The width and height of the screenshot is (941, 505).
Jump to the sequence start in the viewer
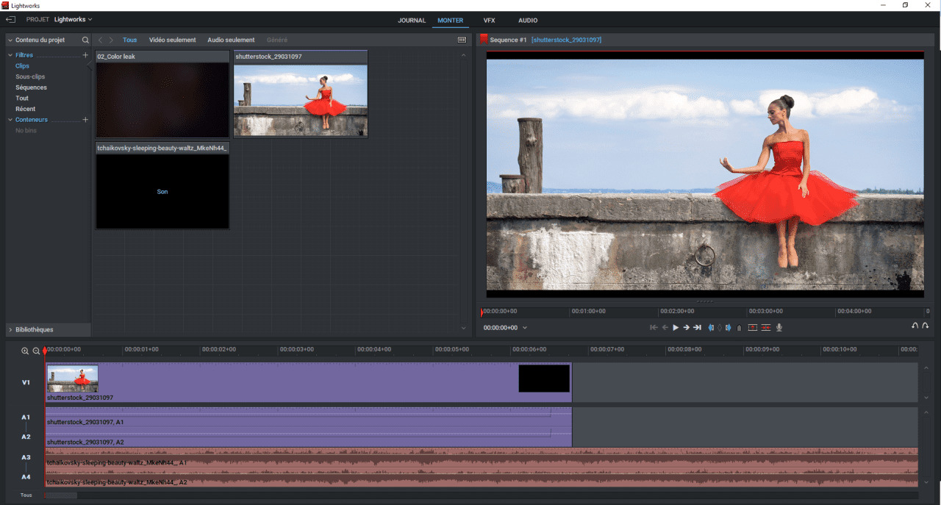(654, 328)
